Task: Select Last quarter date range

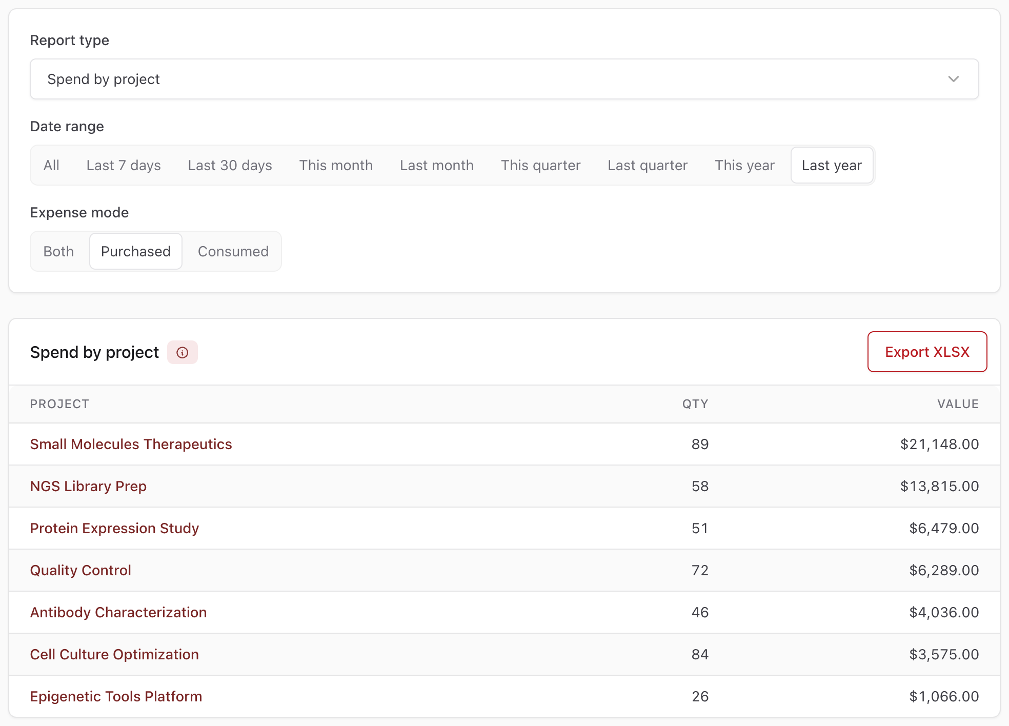Action: pos(648,165)
